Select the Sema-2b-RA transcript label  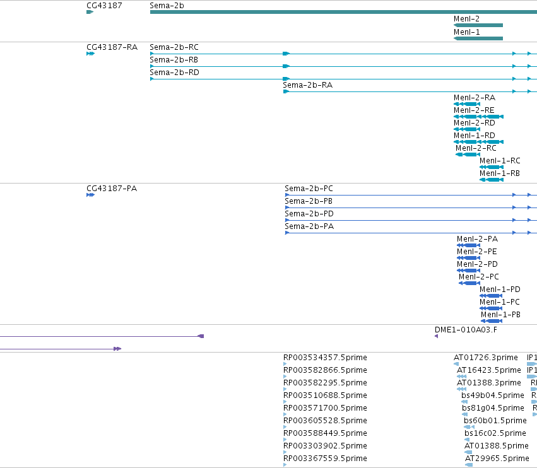click(307, 85)
